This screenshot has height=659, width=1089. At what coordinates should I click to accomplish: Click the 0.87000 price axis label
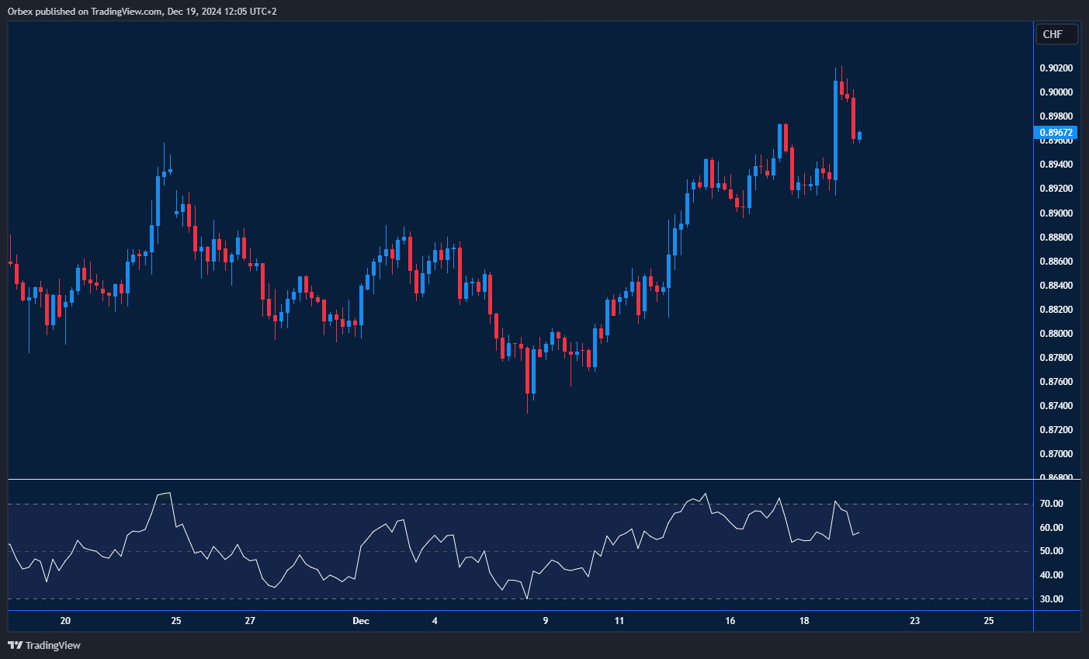[x=1056, y=454]
